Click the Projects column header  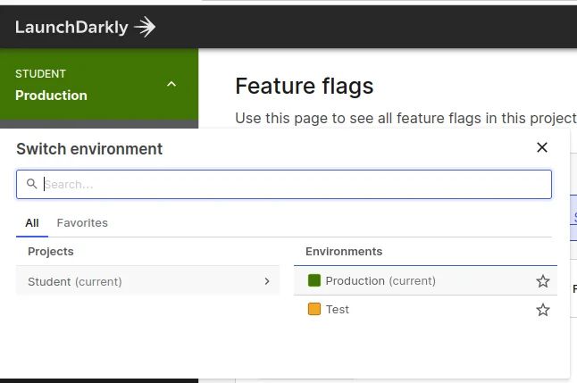[51, 252]
